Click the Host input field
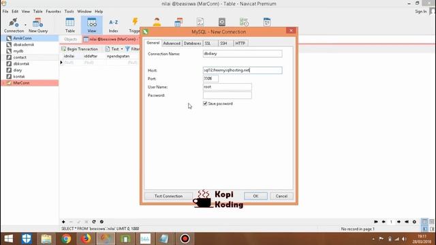 [x=243, y=70]
